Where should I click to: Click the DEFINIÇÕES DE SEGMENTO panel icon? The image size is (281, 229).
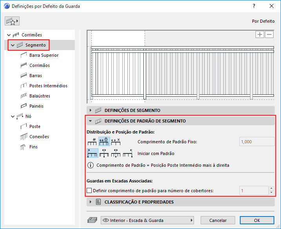[x=98, y=110]
